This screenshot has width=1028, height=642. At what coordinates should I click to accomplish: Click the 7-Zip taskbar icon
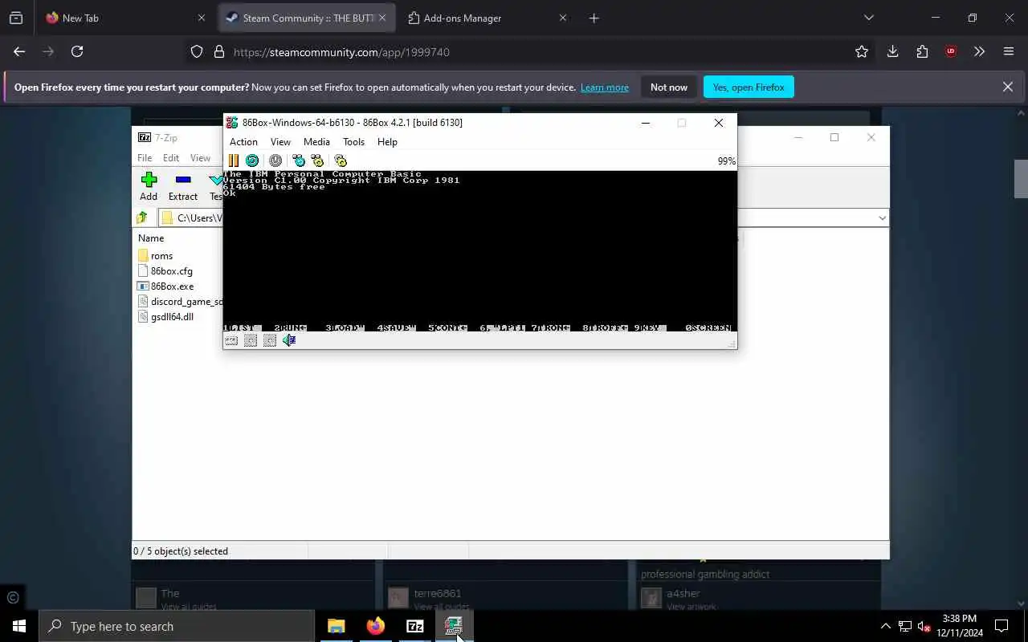click(x=415, y=626)
